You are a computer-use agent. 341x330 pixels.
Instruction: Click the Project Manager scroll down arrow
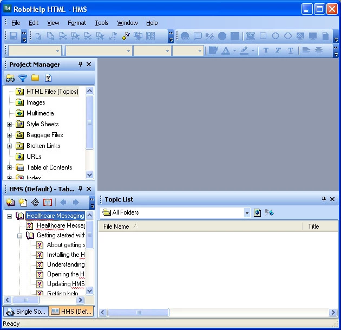(x=90, y=174)
